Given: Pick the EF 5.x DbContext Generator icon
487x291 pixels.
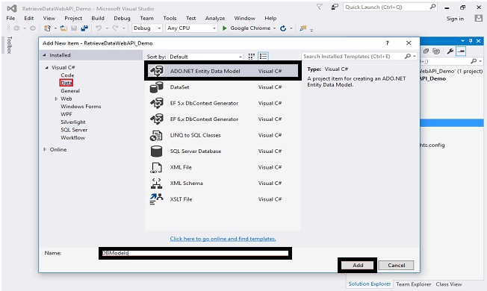Looking at the screenshot, I should 157,103.
